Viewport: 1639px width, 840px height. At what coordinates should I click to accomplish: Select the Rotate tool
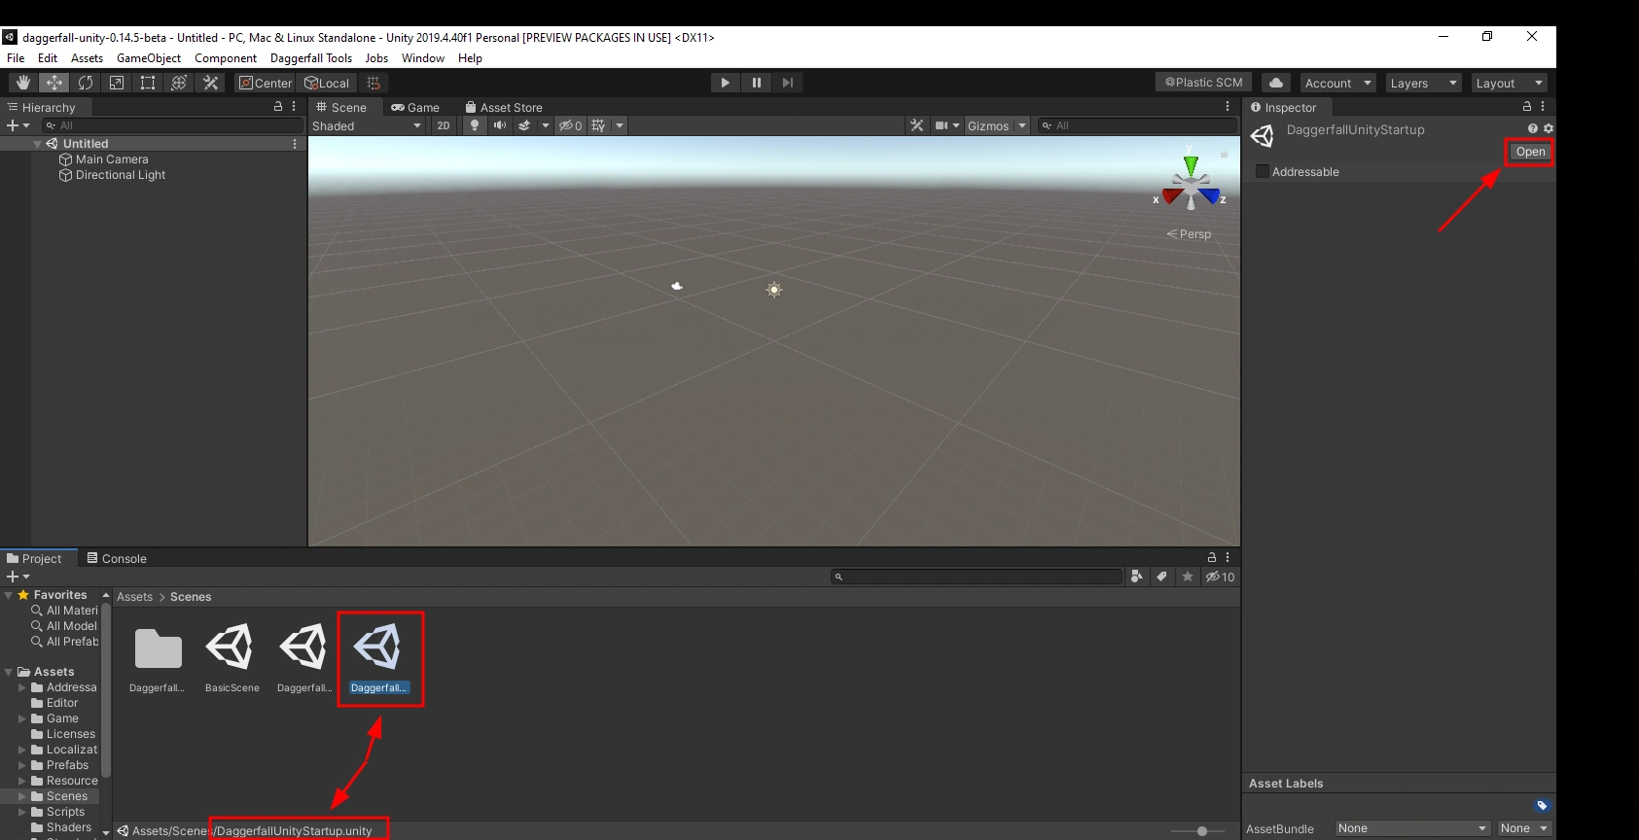point(86,83)
